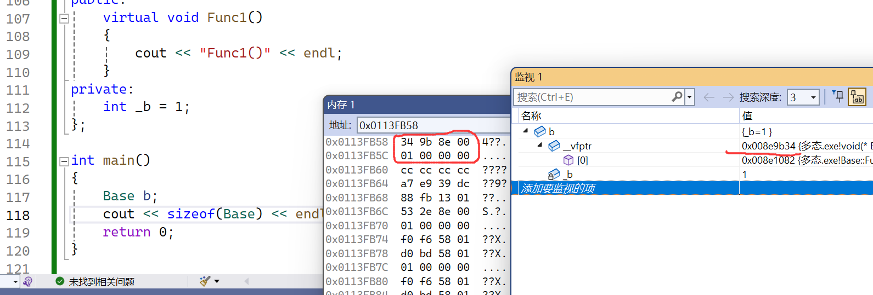Collapse the __vfptr node in Watch
This screenshot has height=295, width=873.
(x=540, y=145)
